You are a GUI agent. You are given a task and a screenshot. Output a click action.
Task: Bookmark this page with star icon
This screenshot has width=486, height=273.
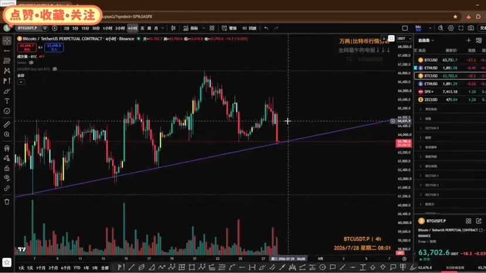coord(455,17)
